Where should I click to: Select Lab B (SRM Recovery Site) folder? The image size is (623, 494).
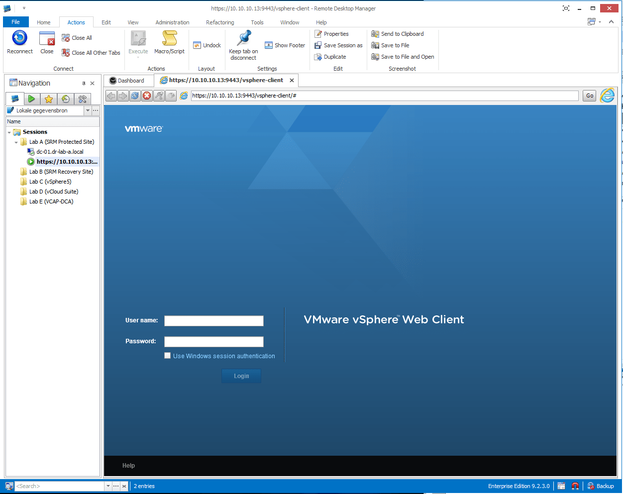(x=61, y=172)
